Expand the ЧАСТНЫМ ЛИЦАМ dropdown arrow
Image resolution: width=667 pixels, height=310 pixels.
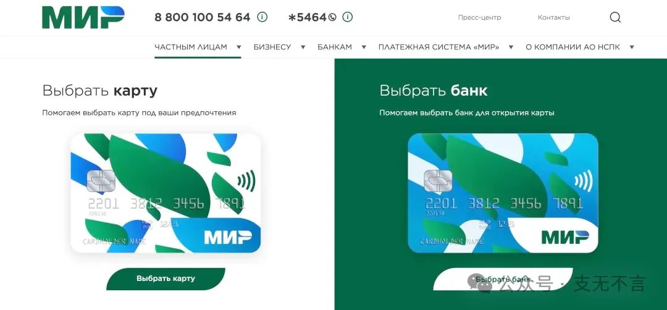point(238,47)
